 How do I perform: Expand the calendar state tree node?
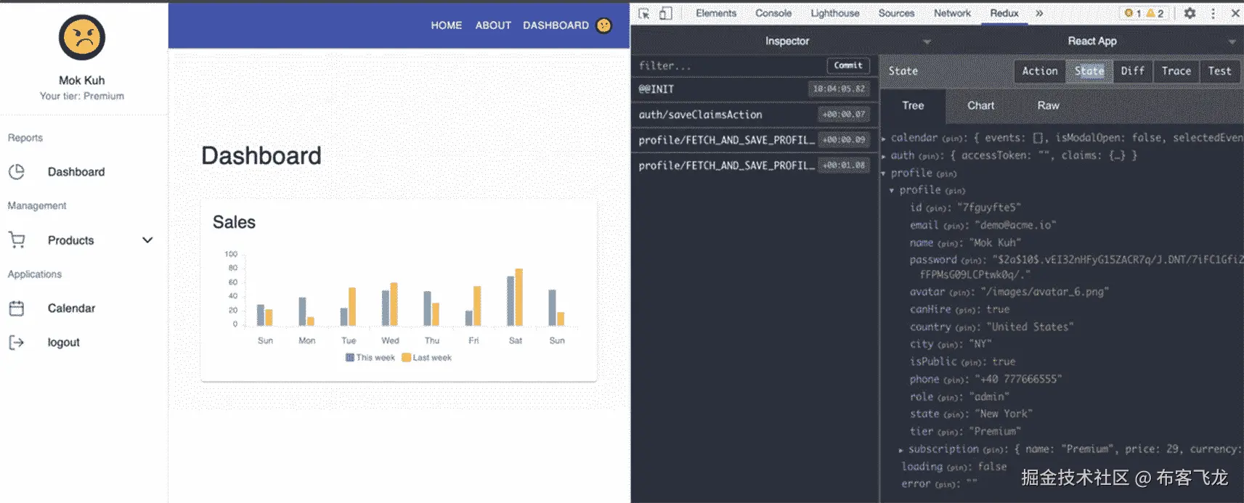point(884,138)
